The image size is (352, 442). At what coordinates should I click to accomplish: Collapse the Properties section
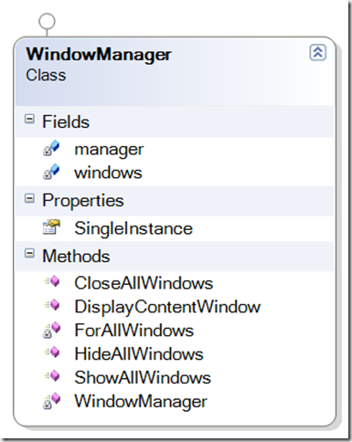(29, 198)
